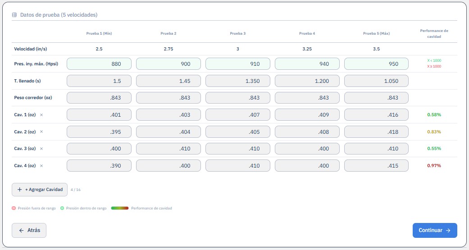
Task: Click the Prueba 1 (Mín) column header
Action: [99, 33]
